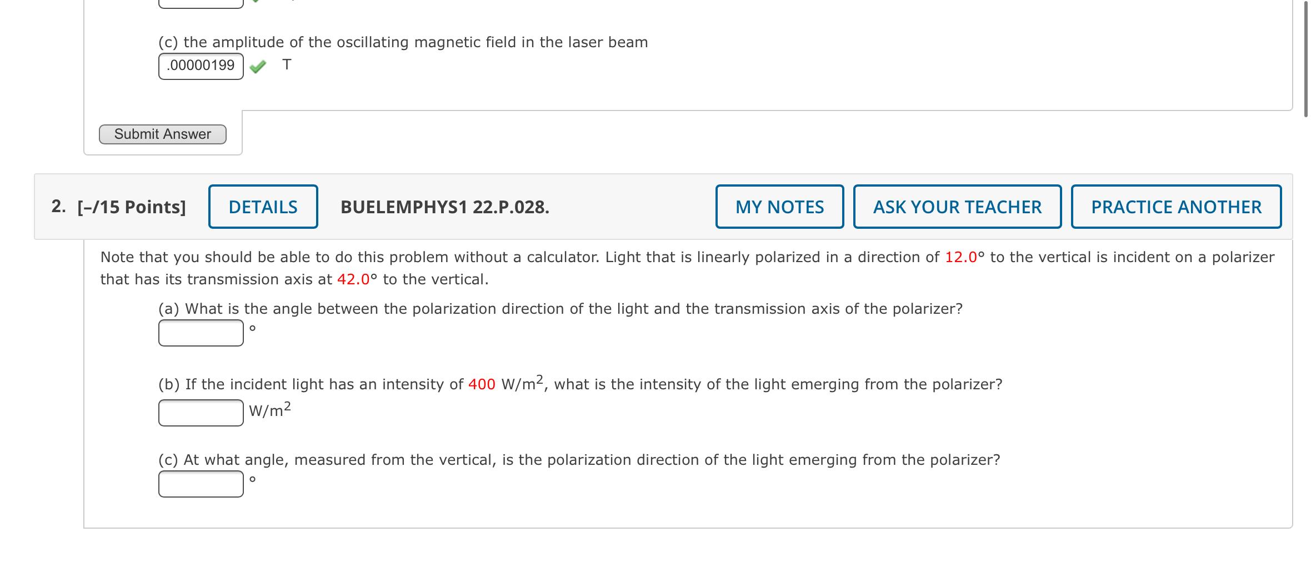Click the intensity answer box for part (b)
The width and height of the screenshot is (1311, 562).
pyautogui.click(x=200, y=412)
